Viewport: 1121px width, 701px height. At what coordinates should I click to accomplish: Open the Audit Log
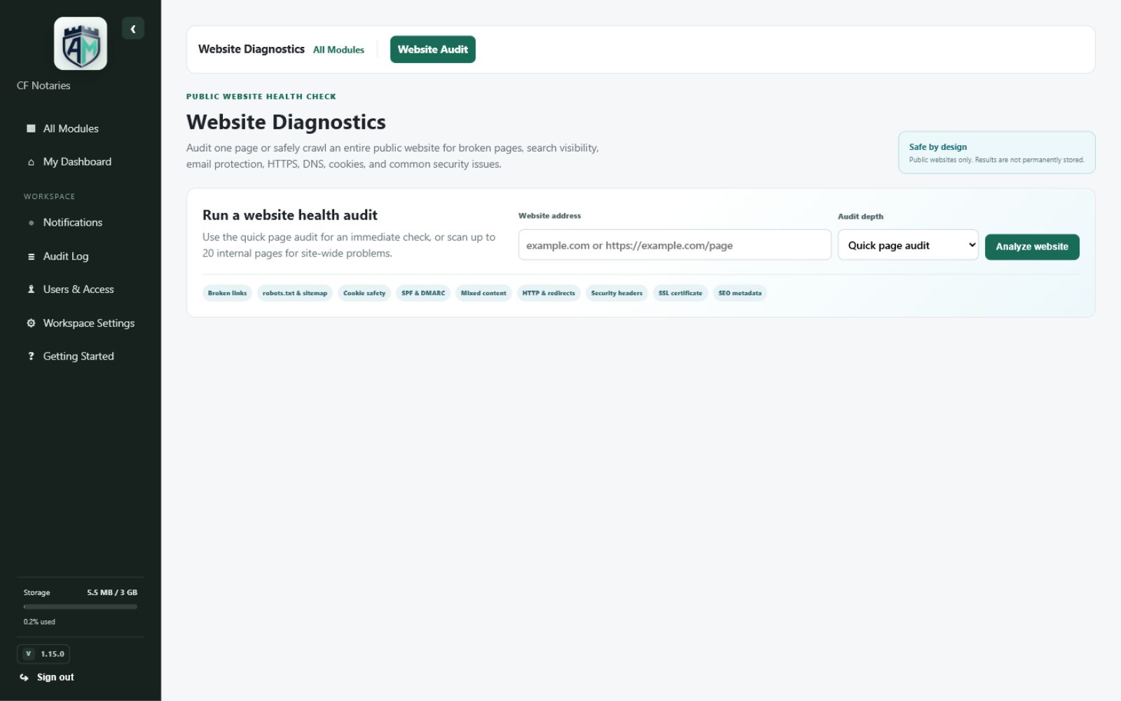81,257
